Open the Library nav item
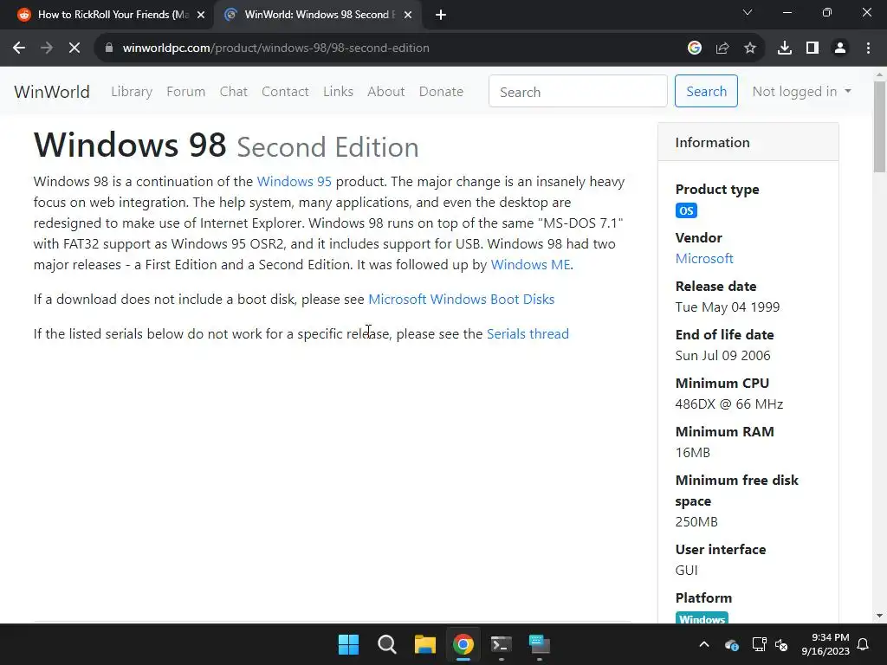This screenshot has height=665, width=887. [132, 92]
